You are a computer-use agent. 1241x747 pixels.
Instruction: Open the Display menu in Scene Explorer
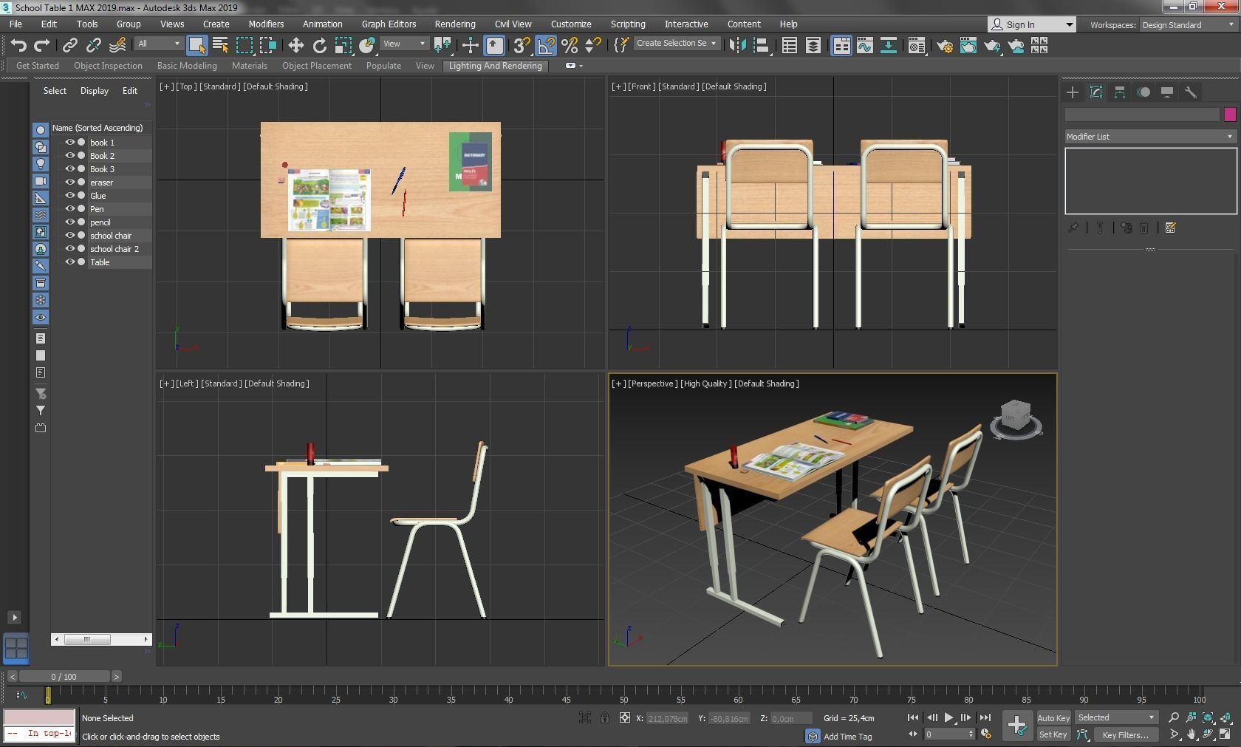pyautogui.click(x=94, y=91)
